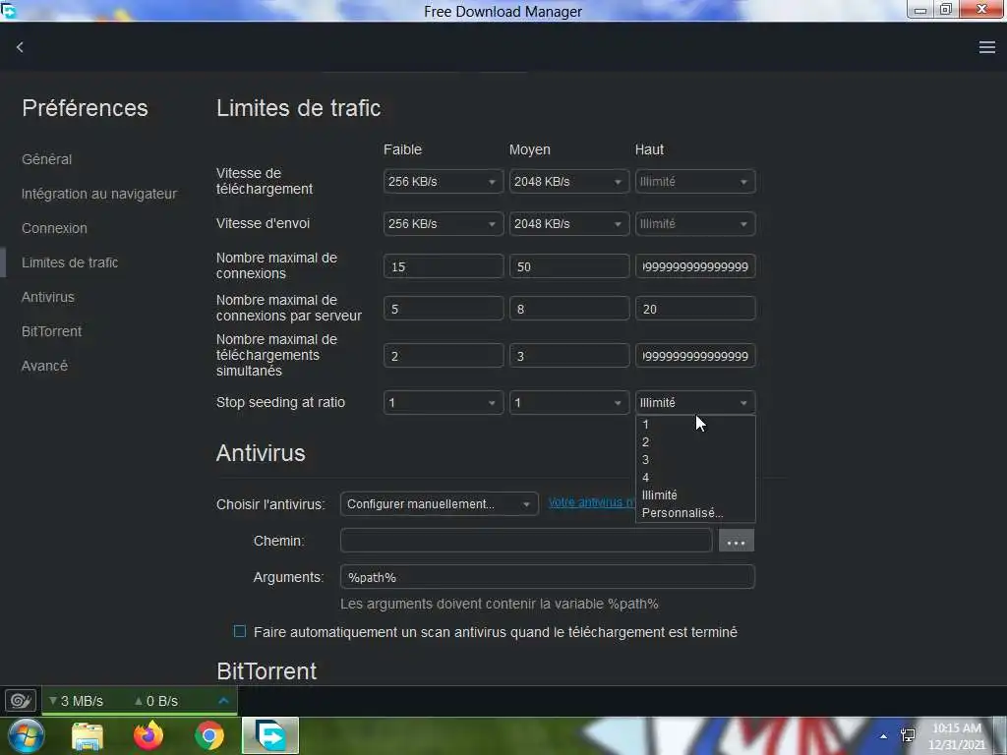Go back with the left arrow icon
Image resolution: width=1007 pixels, height=755 pixels.
click(x=20, y=47)
